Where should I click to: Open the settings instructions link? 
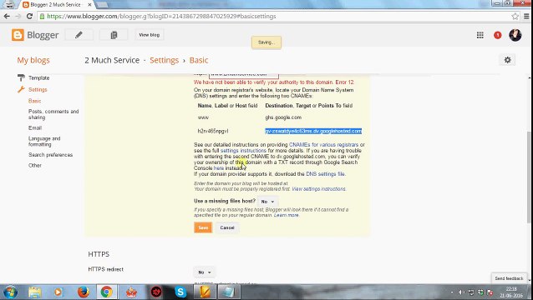(243, 151)
